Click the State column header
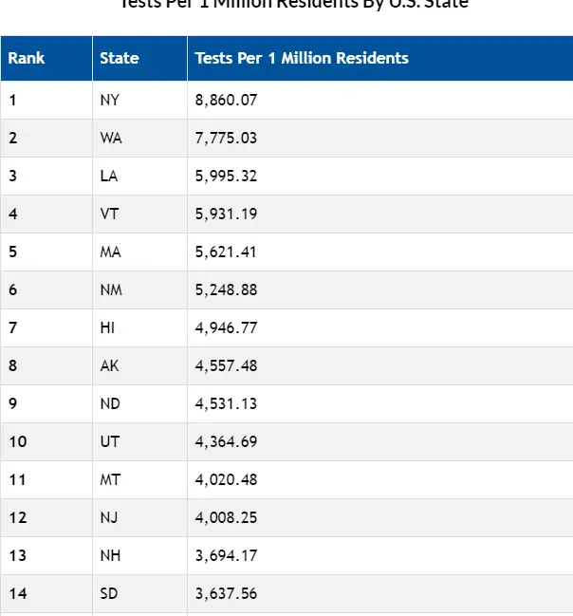Screen dimensions: 573x616 coord(120,58)
